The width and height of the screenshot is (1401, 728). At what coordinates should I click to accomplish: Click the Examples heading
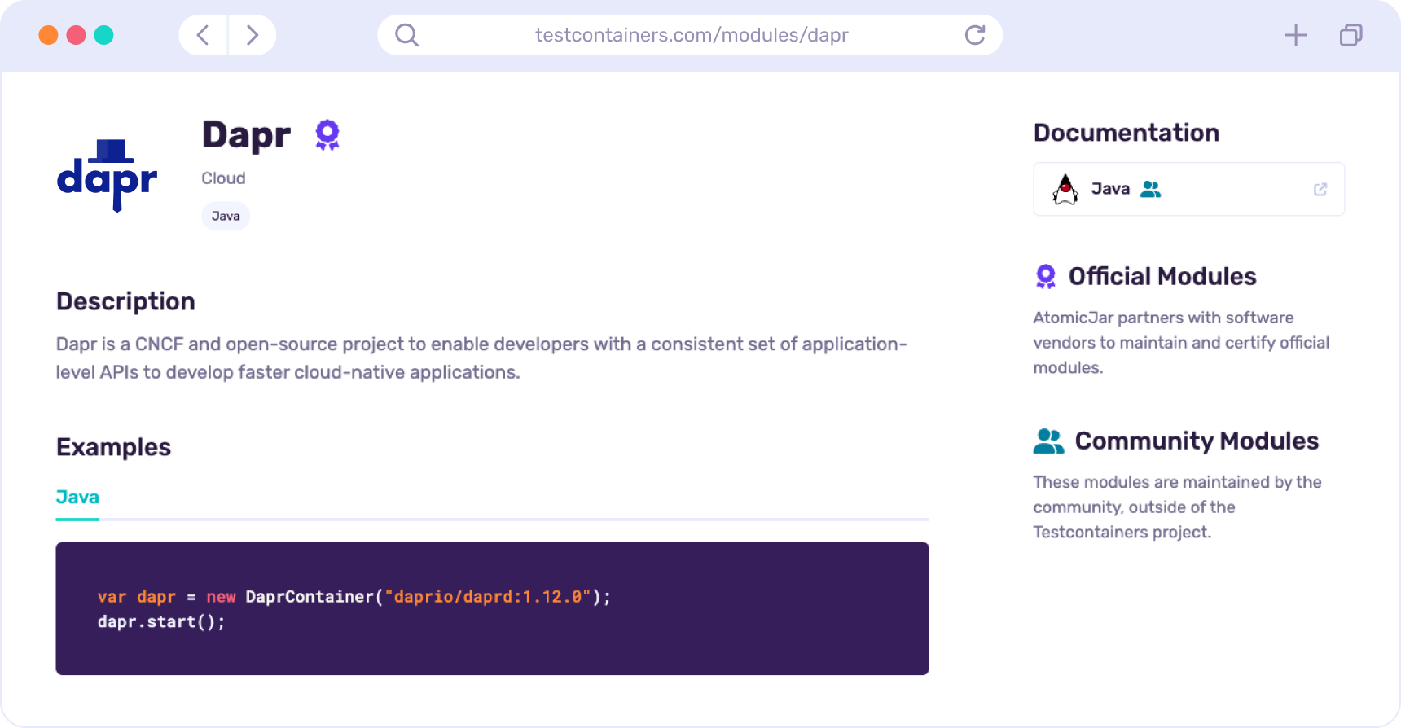click(x=113, y=447)
